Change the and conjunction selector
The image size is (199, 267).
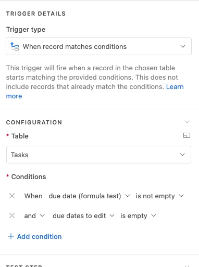[x=34, y=216]
